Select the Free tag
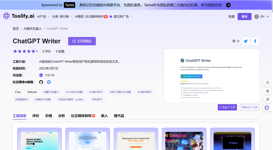Image resolution: width=273 pixels, height=150 pixels. [18, 92]
